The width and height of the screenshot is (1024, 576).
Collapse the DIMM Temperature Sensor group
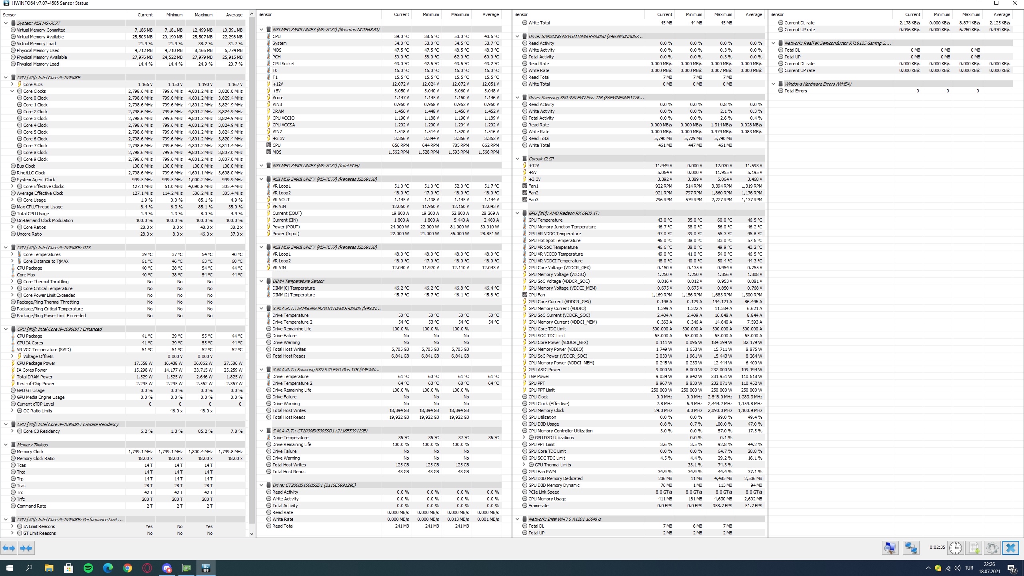[262, 281]
